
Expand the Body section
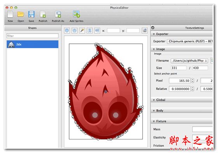tap(154, 111)
